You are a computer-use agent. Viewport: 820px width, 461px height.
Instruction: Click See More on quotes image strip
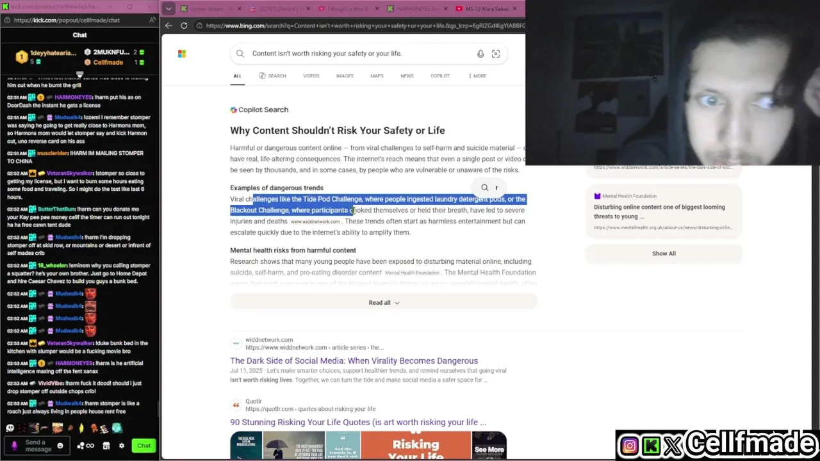pos(489,447)
